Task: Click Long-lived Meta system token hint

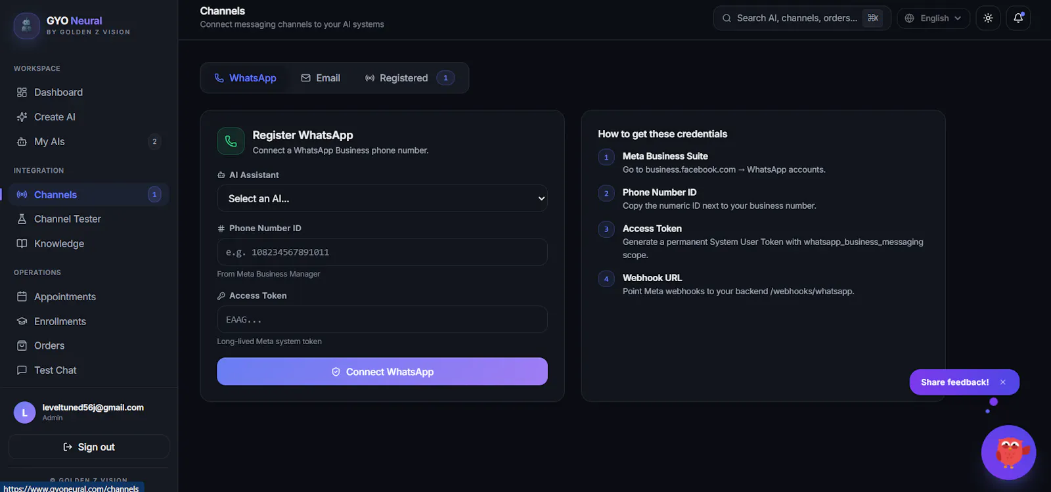Action: point(269,342)
